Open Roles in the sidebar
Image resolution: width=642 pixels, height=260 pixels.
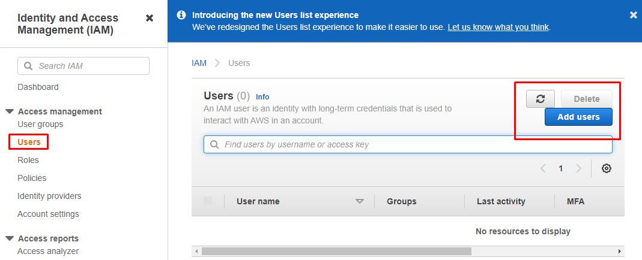pyautogui.click(x=28, y=160)
